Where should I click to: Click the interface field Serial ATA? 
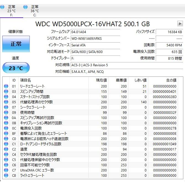click(x=95, y=45)
